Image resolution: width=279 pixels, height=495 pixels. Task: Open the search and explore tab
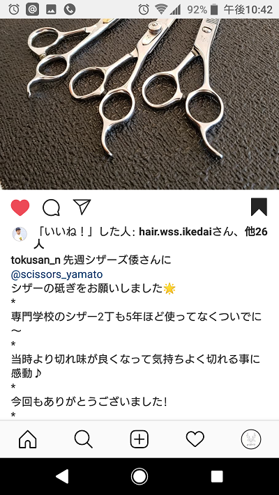click(84, 439)
